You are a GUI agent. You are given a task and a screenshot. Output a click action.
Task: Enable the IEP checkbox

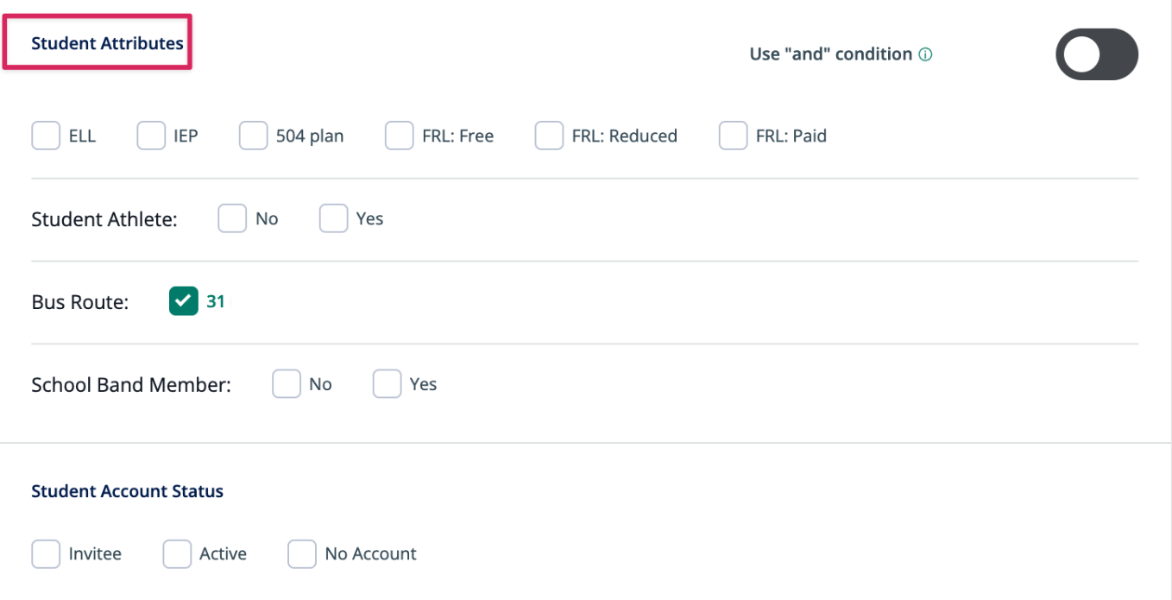(x=151, y=136)
